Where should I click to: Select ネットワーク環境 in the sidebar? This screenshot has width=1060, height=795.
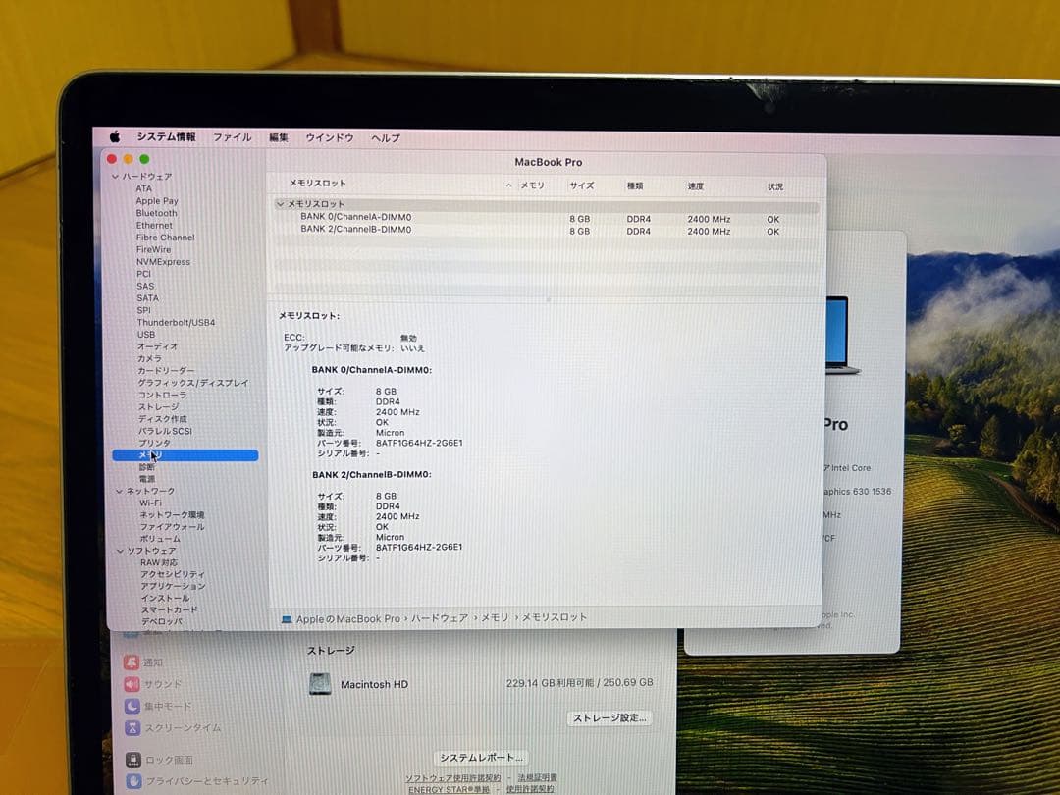point(172,515)
